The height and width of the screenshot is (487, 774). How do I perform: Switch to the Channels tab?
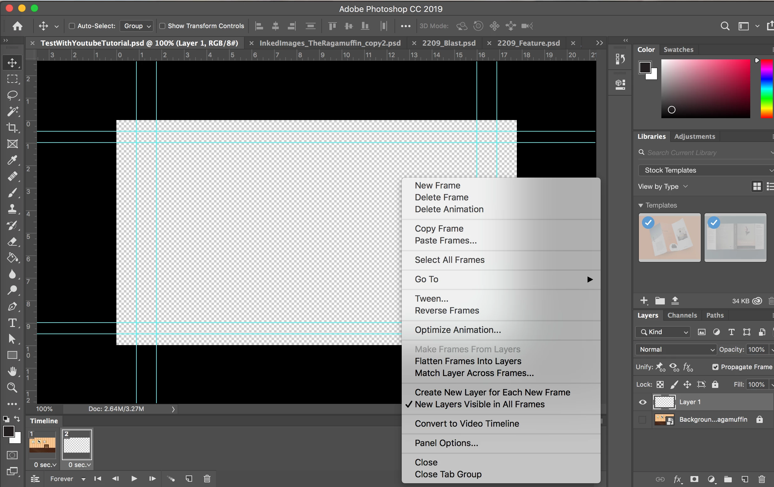click(x=682, y=315)
